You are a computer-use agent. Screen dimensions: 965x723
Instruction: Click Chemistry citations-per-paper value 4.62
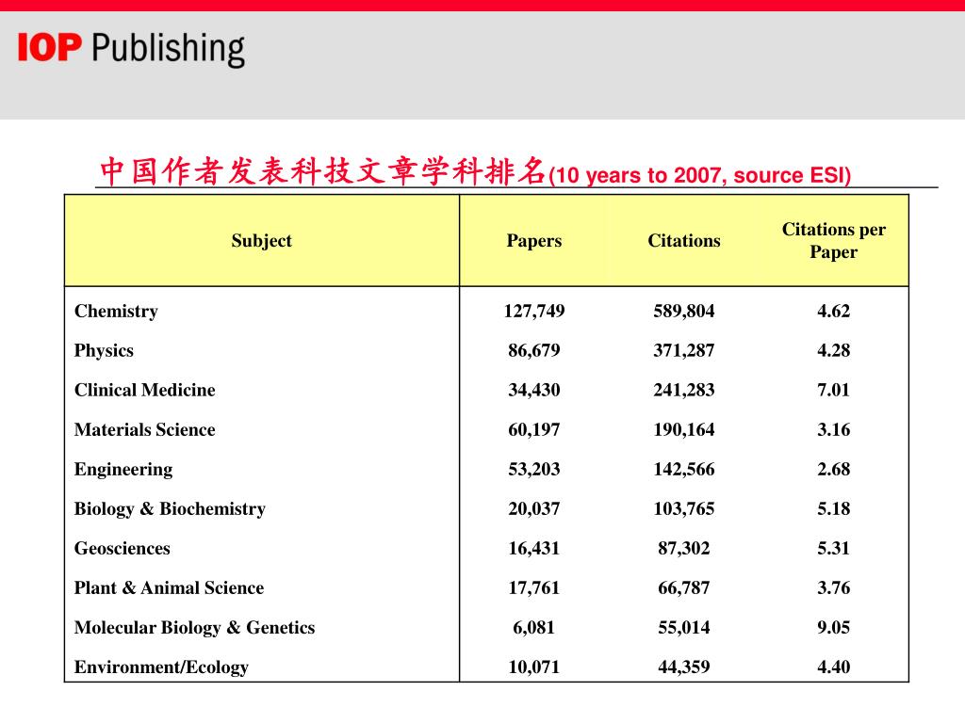(833, 311)
